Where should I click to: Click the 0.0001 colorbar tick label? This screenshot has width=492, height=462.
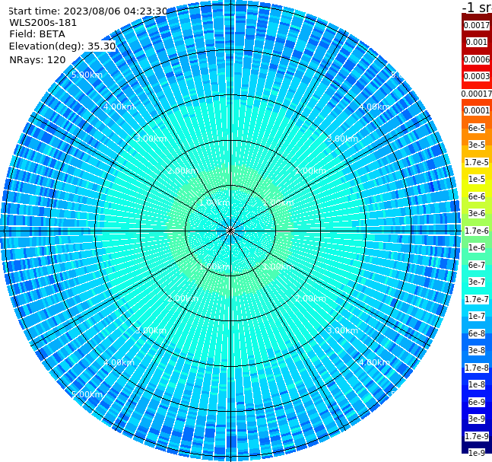[477, 110]
